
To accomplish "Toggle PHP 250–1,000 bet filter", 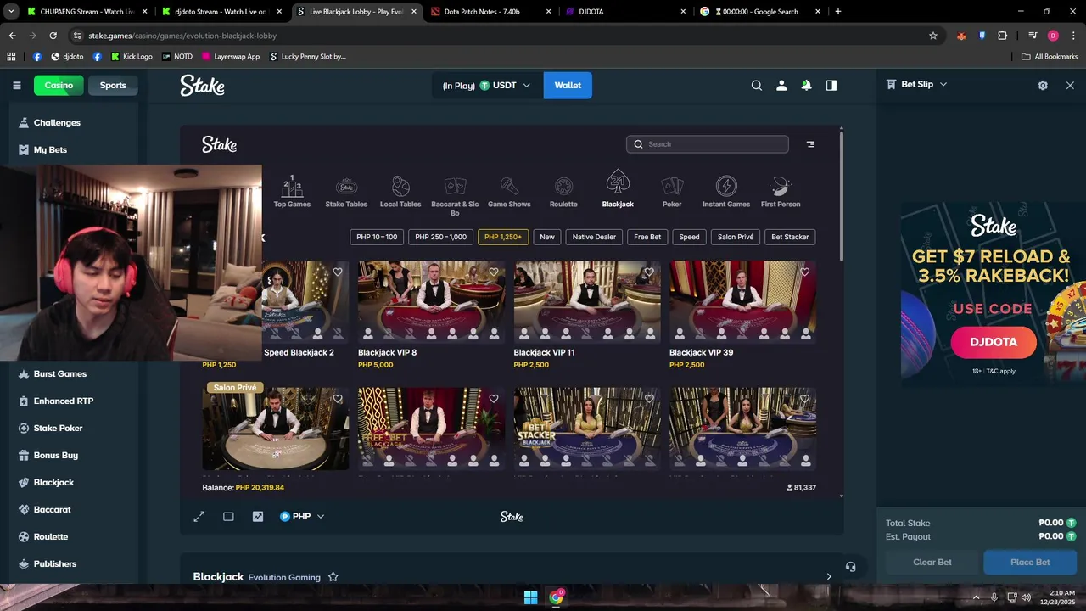I will coord(440,237).
